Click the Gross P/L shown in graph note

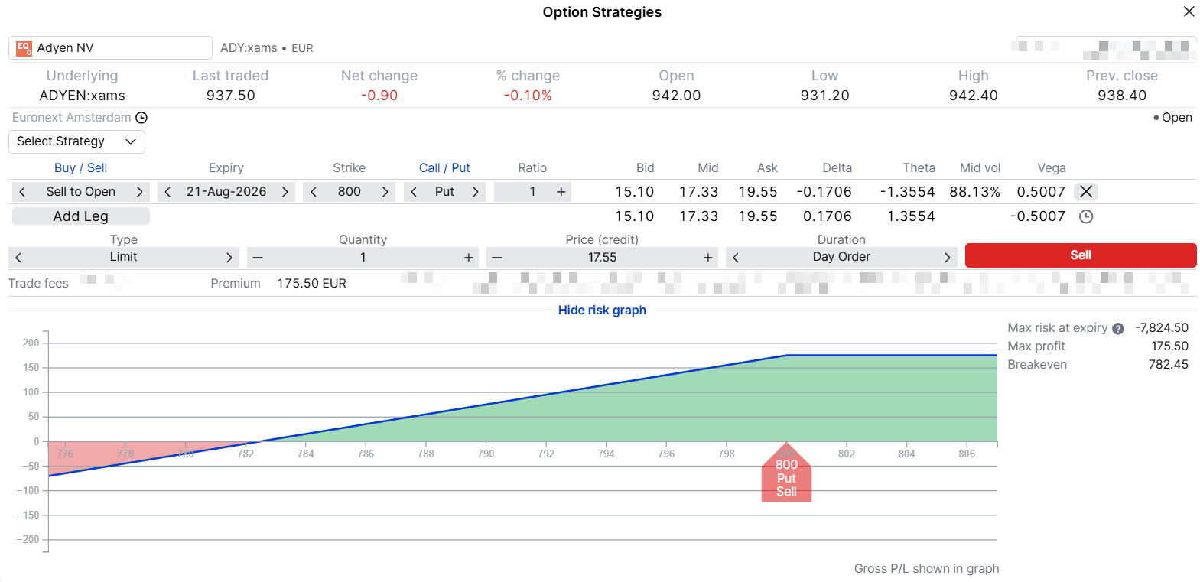[x=927, y=569]
